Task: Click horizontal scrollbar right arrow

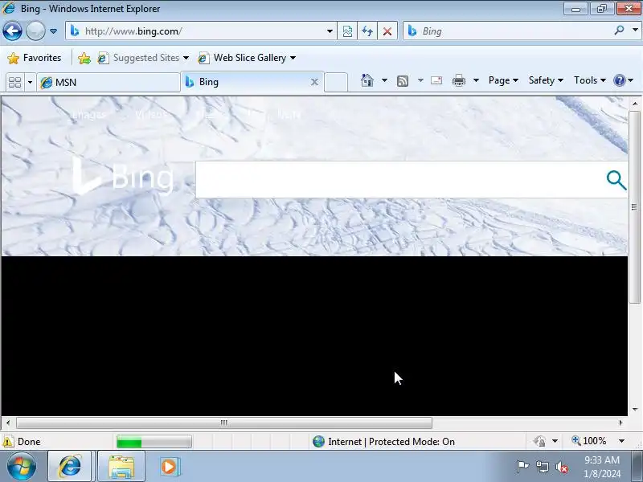Action: pyautogui.click(x=620, y=423)
